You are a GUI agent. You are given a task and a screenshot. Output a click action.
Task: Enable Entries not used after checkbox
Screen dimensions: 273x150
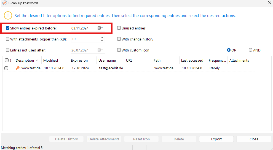[x=7, y=50]
